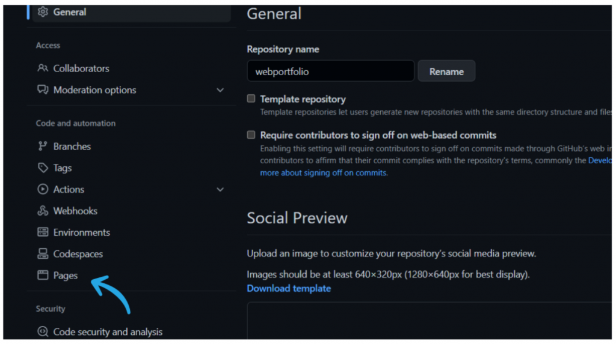616x344 pixels.
Task: Click the Repository name label
Action: coord(283,49)
